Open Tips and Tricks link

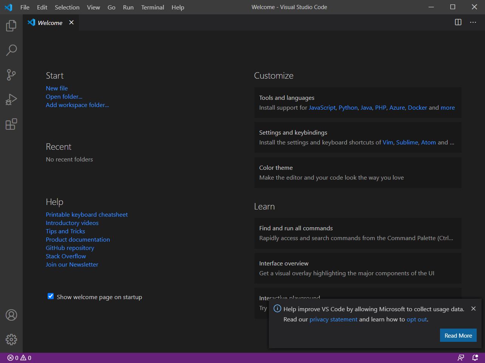click(x=65, y=231)
